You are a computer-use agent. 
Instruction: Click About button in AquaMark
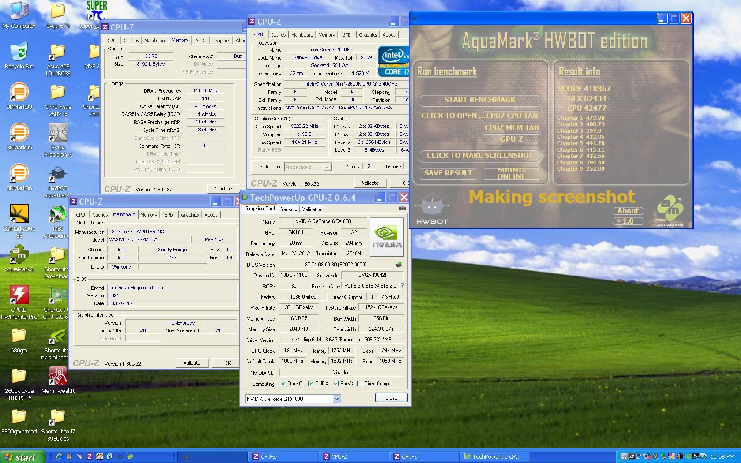(x=628, y=211)
